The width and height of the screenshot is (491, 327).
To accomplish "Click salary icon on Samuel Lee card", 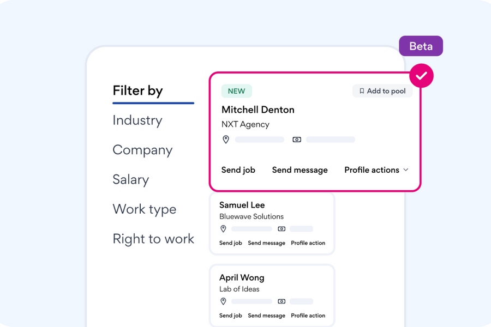I will point(282,229).
